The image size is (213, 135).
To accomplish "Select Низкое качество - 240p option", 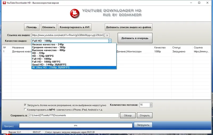I will [74, 44].
